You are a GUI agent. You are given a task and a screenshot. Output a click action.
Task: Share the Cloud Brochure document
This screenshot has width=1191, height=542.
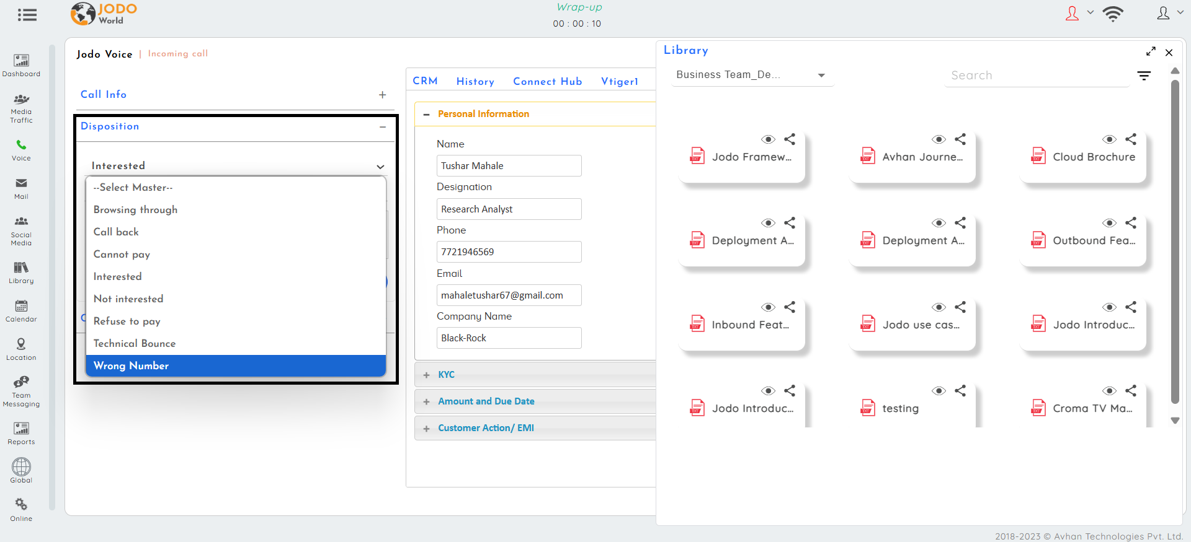[x=1131, y=139]
